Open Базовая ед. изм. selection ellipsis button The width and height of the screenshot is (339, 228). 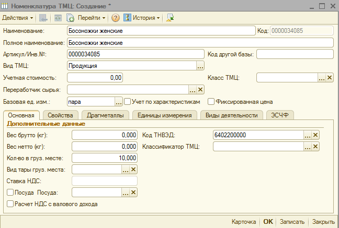pyautogui.click(x=119, y=101)
